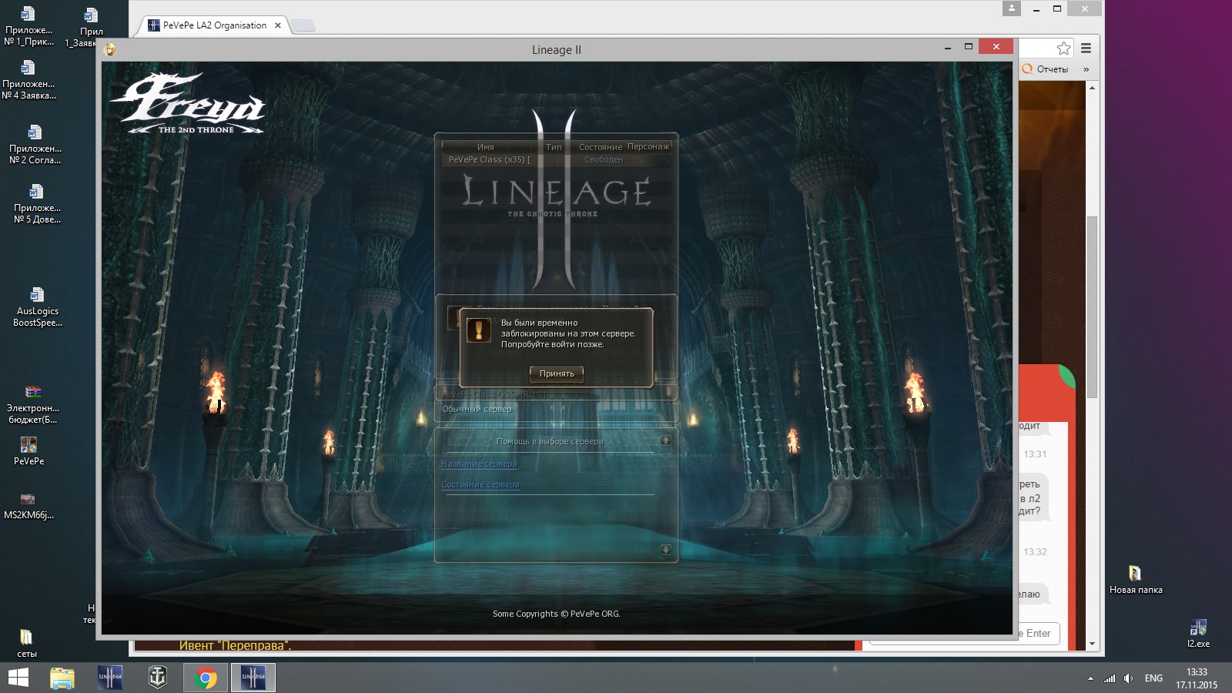Click Chrome user profile icon
The width and height of the screenshot is (1232, 693).
coord(1012,8)
